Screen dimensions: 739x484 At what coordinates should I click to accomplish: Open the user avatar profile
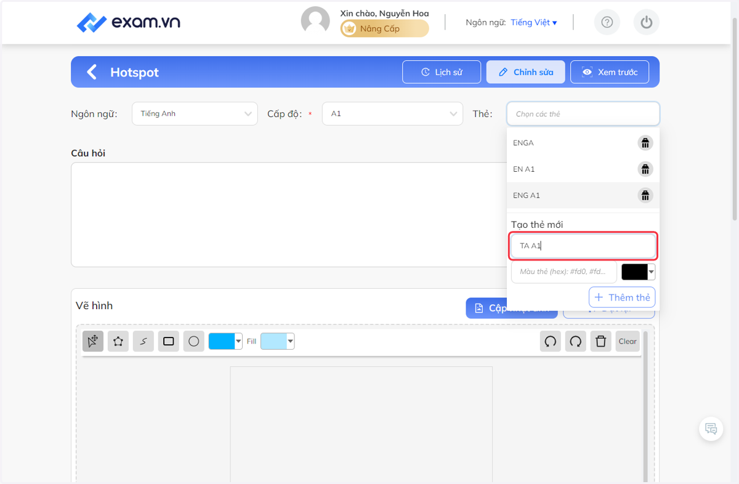pos(315,22)
